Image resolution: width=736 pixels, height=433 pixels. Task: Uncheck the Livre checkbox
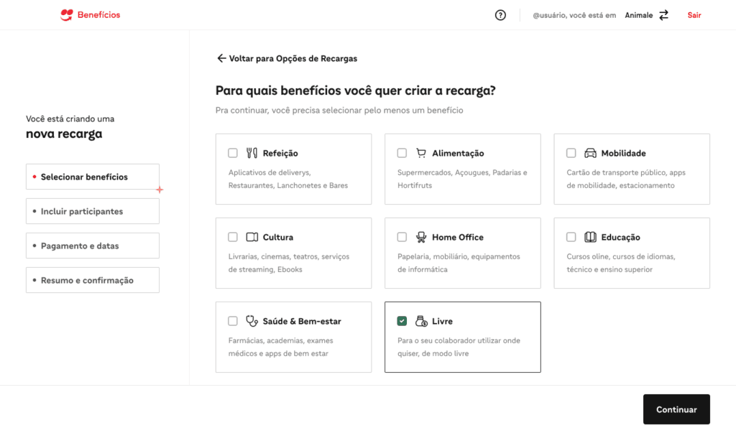402,321
